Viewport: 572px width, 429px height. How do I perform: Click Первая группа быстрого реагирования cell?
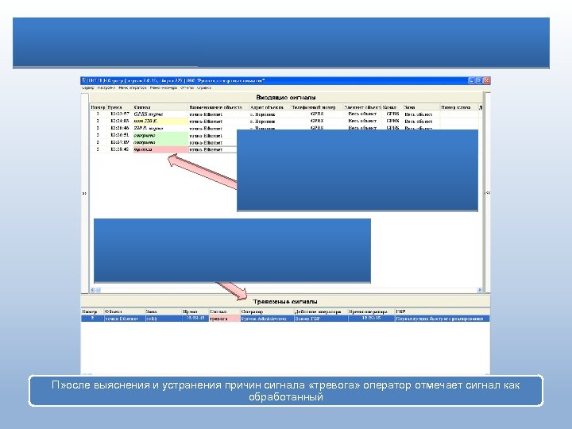click(443, 319)
